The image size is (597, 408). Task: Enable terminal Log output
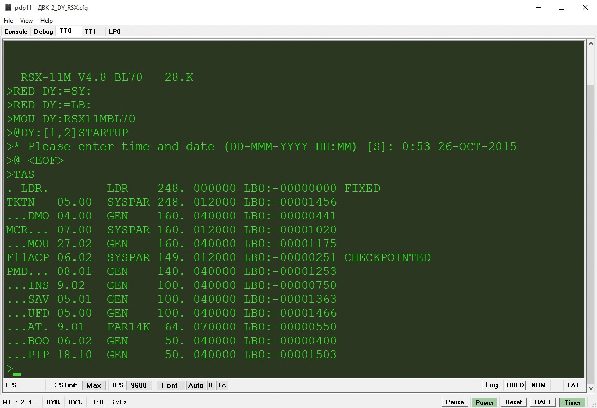pyautogui.click(x=492, y=385)
